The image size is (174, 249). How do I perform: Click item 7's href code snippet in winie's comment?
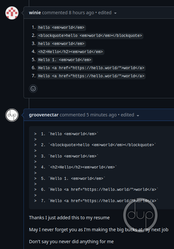click(x=91, y=76)
